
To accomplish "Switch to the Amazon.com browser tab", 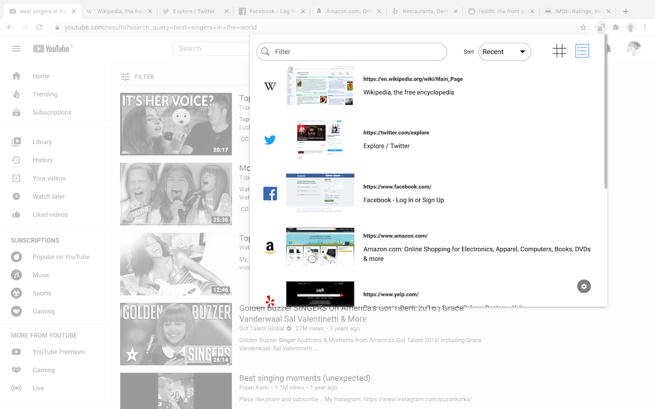I will [x=348, y=10].
